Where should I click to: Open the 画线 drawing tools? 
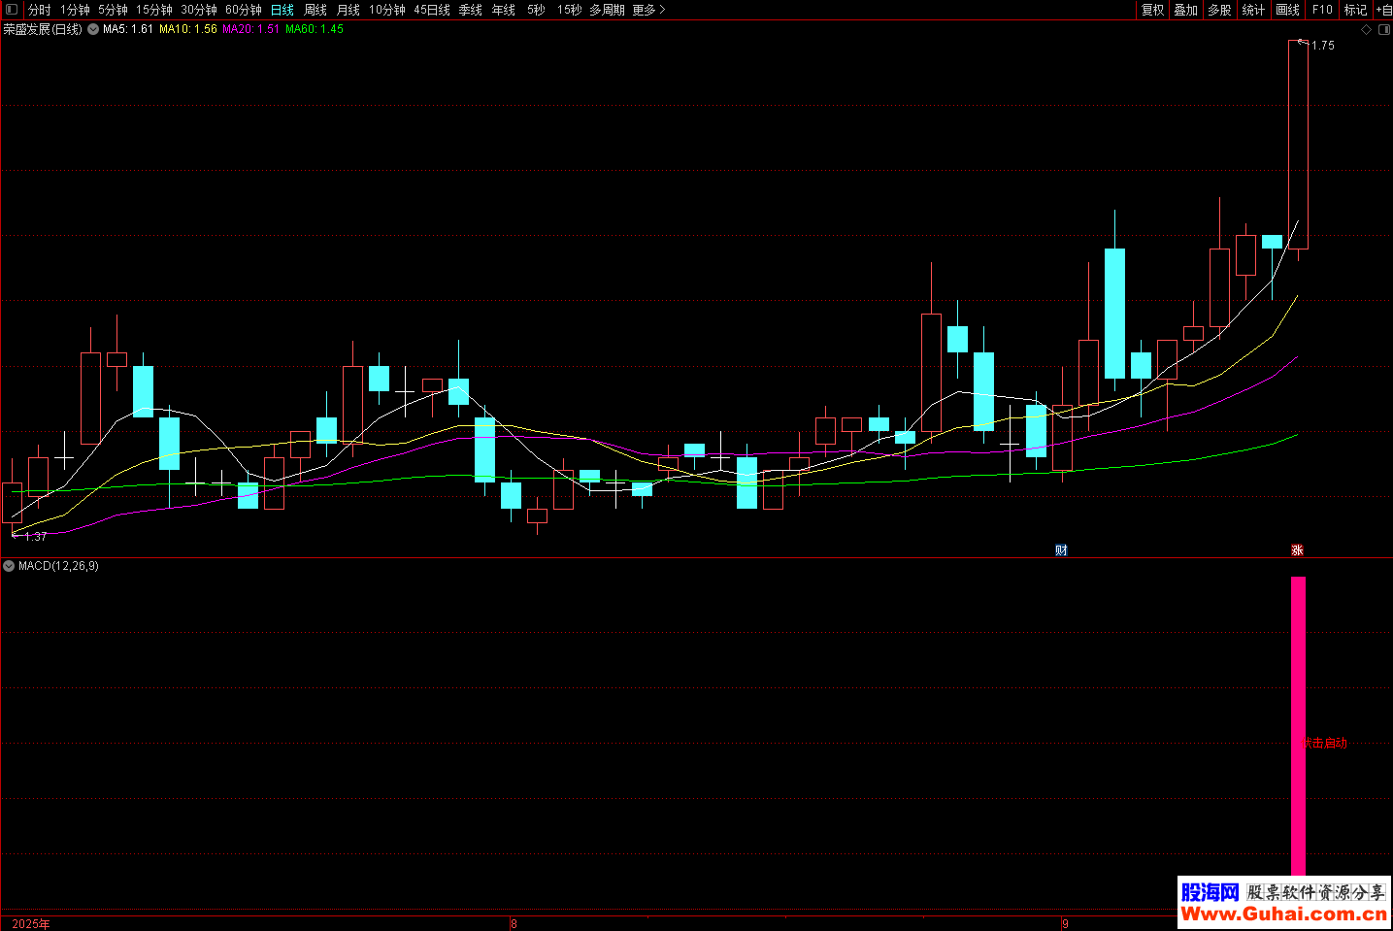pos(1288,10)
